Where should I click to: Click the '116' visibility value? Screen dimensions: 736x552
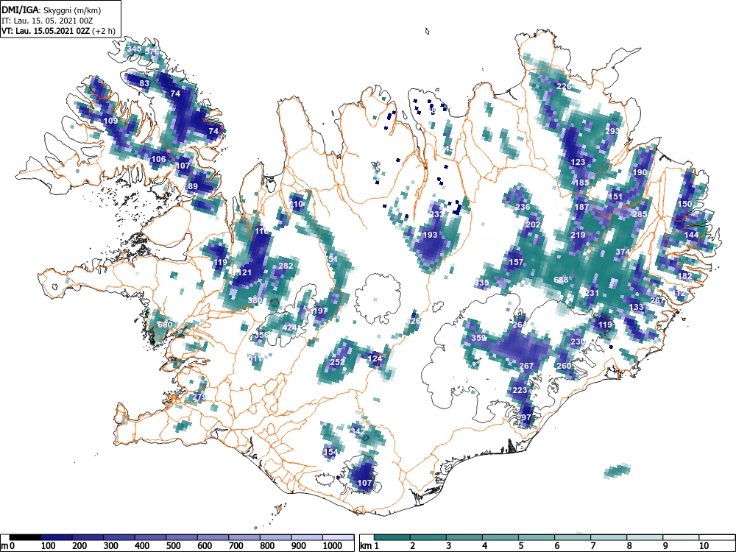(x=261, y=231)
